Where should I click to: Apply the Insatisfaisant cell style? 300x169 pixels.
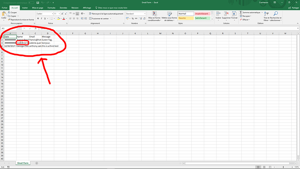point(203,14)
